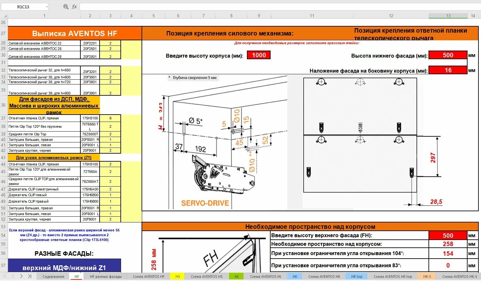Select row 36 header
The width and height of the screenshot is (481, 281).
tap(4, 105)
